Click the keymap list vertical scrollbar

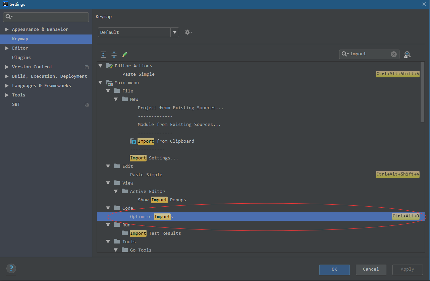[x=423, y=92]
